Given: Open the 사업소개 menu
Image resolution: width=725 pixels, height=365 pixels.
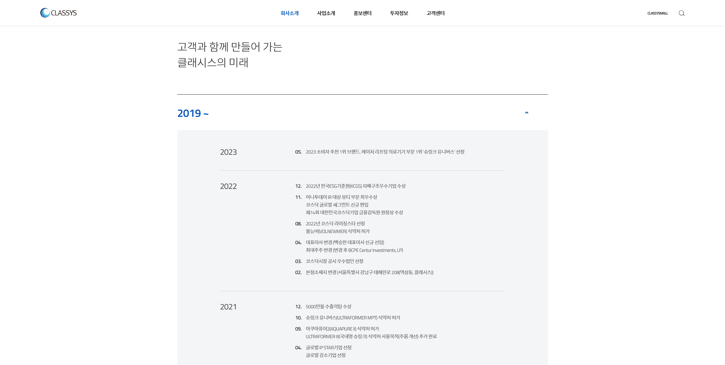Looking at the screenshot, I should click(326, 13).
